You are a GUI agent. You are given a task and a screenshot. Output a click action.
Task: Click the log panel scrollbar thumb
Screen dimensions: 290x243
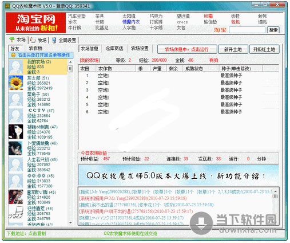276,196
